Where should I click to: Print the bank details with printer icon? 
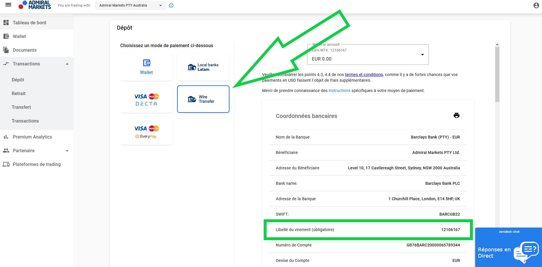click(x=457, y=115)
